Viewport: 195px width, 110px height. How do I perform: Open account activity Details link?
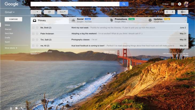186,55
